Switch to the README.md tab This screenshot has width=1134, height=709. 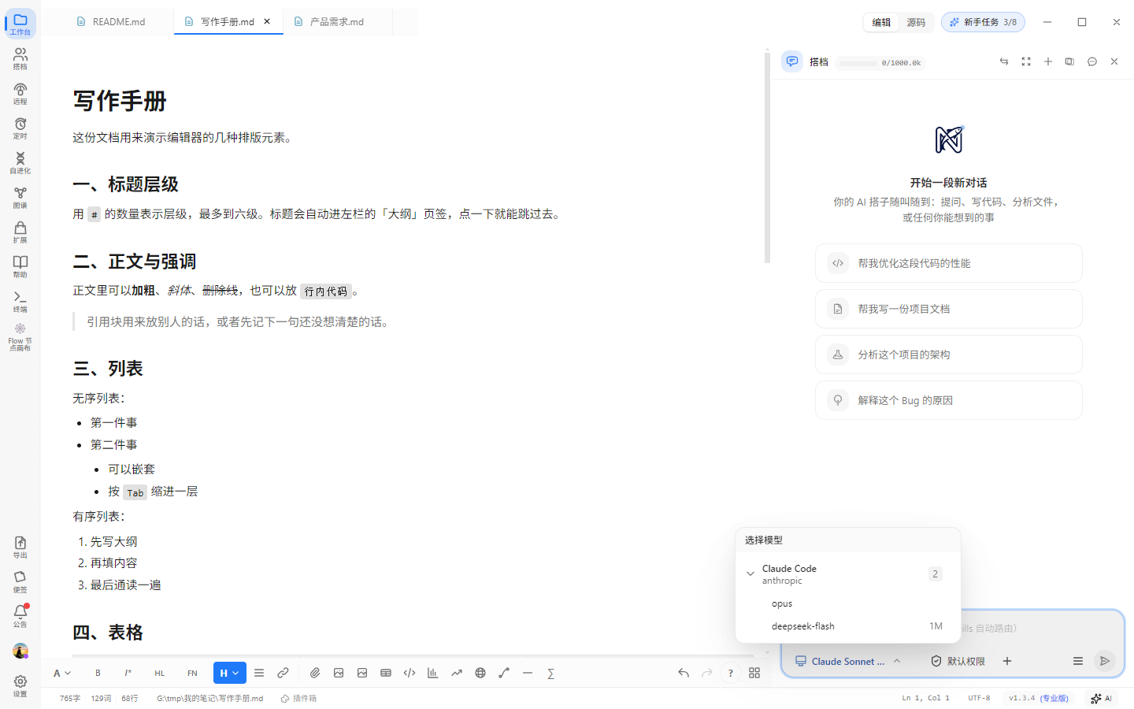pos(111,22)
